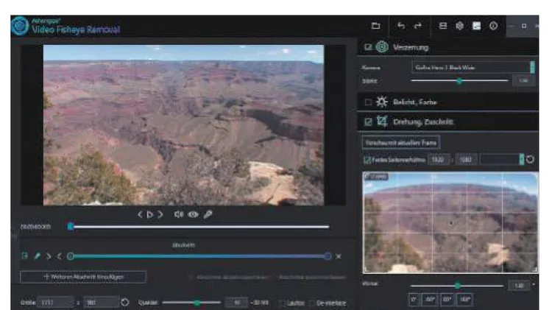This screenshot has width=552, height=310.
Task: Click the crop icon for Drehung, Zuschnitt
Action: click(x=382, y=121)
